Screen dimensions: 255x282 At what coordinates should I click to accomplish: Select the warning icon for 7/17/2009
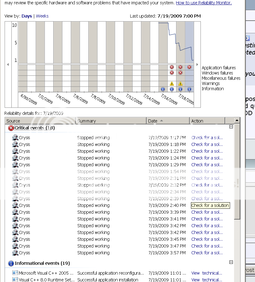tap(172, 84)
